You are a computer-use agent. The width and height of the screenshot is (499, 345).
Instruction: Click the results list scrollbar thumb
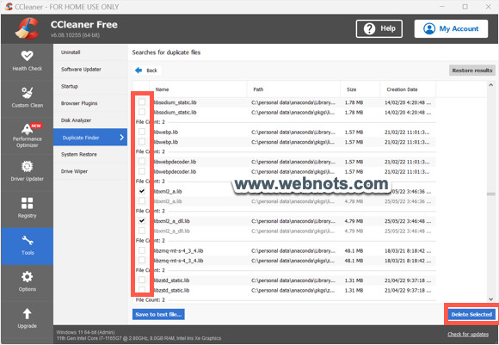point(490,194)
